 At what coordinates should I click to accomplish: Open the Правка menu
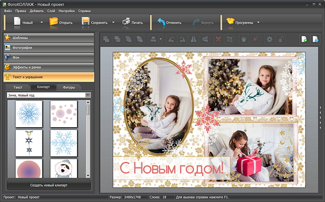pos(20,11)
